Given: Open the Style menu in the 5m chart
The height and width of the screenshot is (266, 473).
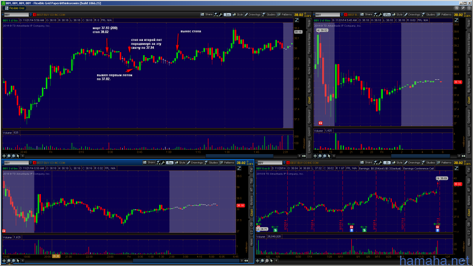Looking at the screenshot, I should 180,163.
